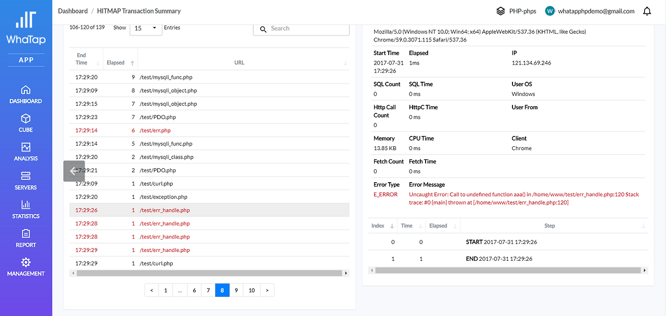Open the Report clipboard icon
This screenshot has height=316, width=666.
point(25,234)
